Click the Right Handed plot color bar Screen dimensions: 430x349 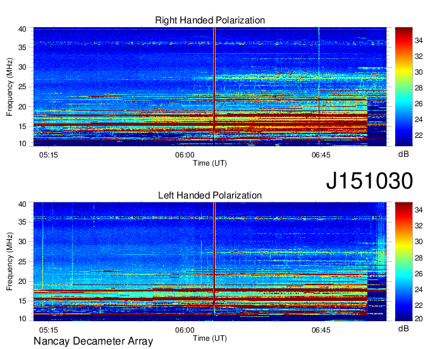coord(403,87)
